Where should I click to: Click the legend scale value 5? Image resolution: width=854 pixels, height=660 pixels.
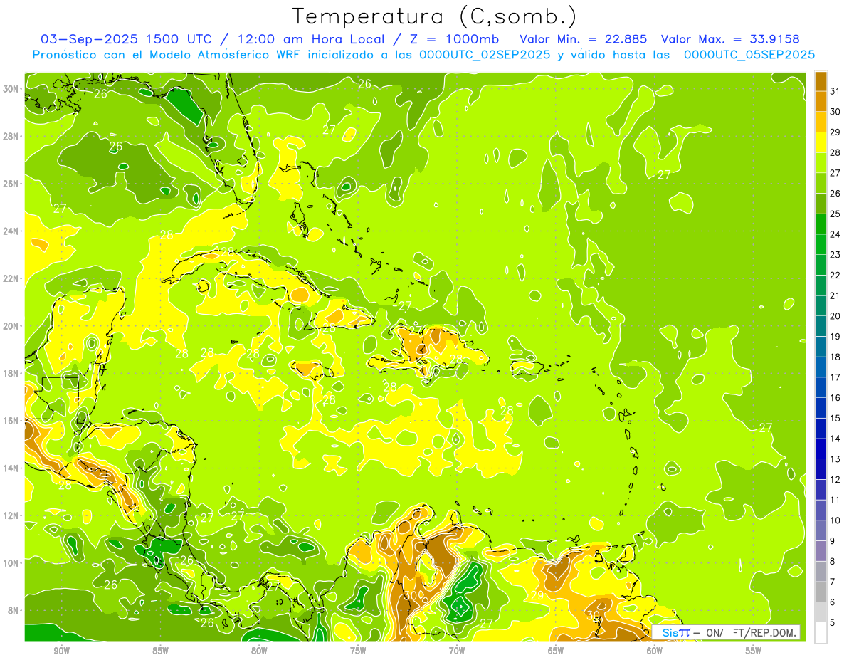click(833, 623)
